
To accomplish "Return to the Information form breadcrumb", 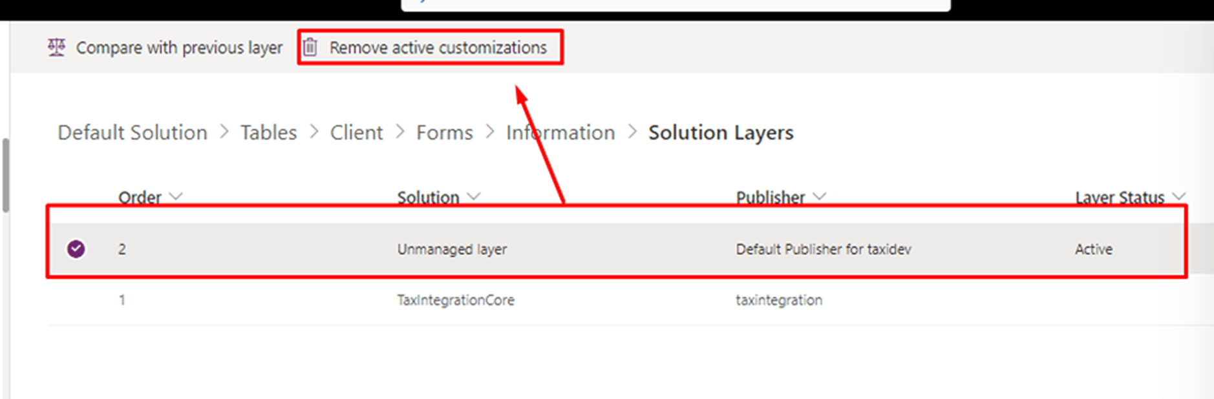I will (560, 132).
